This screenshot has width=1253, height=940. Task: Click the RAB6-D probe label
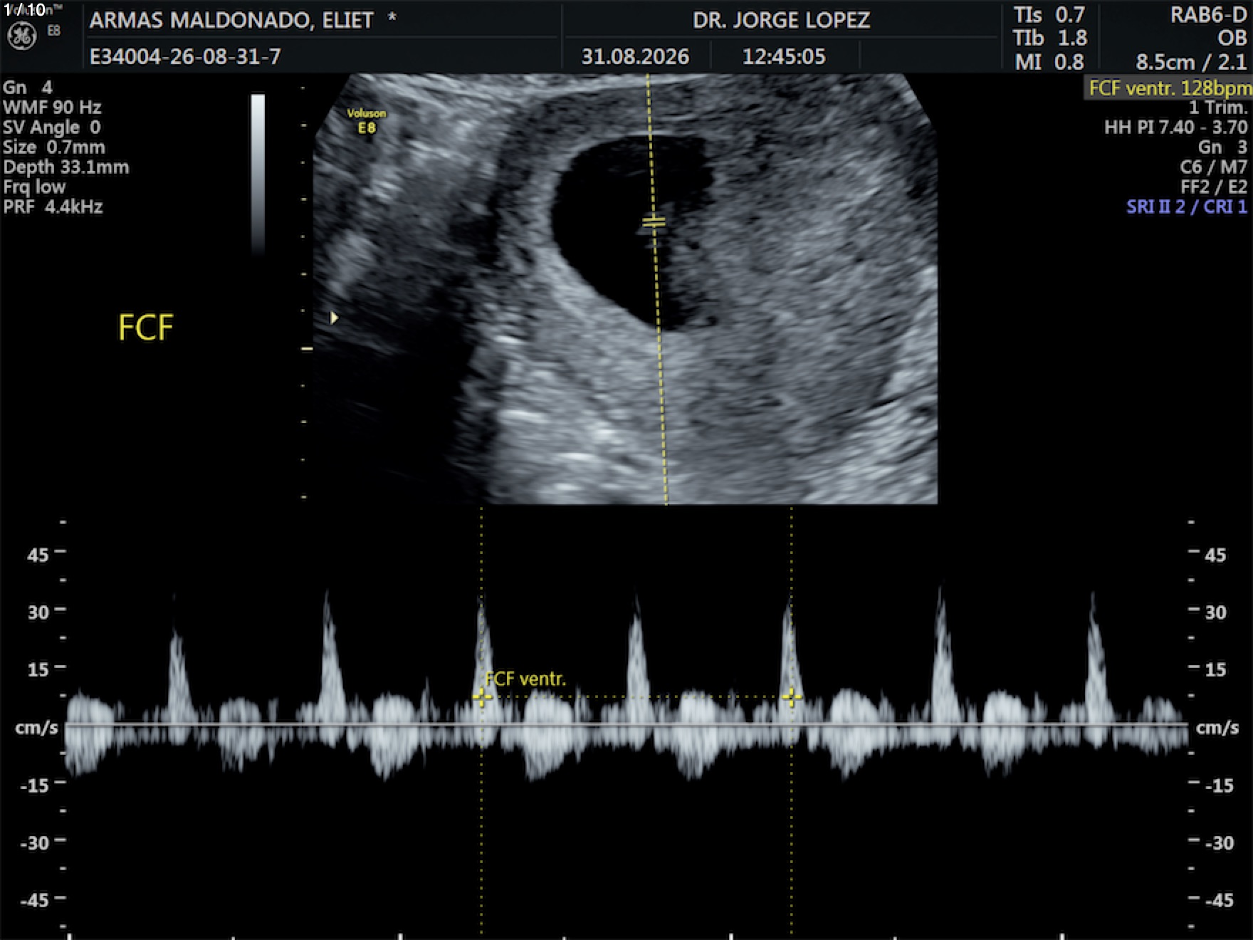1208,15
